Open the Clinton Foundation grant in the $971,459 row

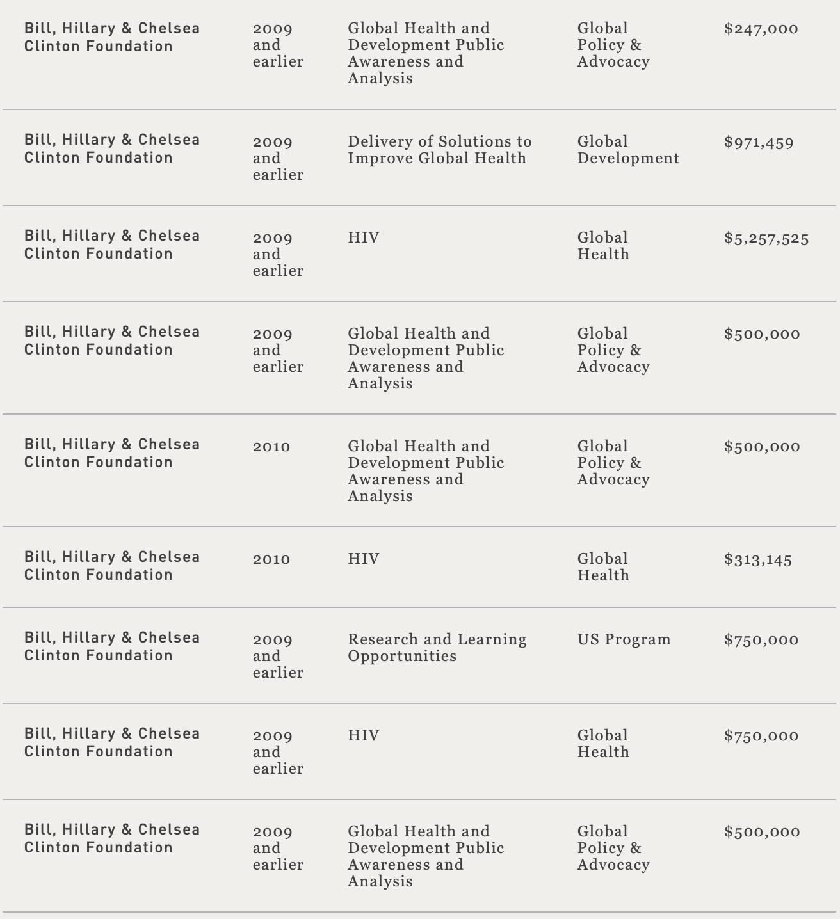112,148
